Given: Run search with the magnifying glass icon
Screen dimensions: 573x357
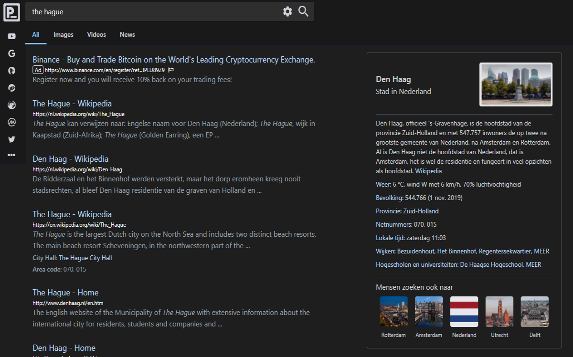Looking at the screenshot, I should [304, 11].
